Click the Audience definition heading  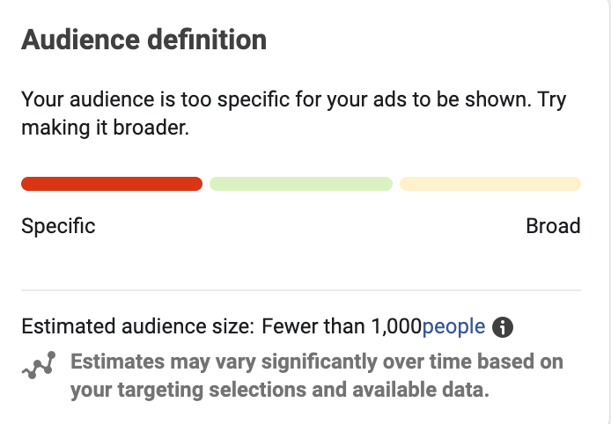[144, 40]
